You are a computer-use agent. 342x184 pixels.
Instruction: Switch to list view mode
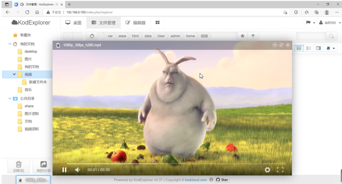click(308, 48)
